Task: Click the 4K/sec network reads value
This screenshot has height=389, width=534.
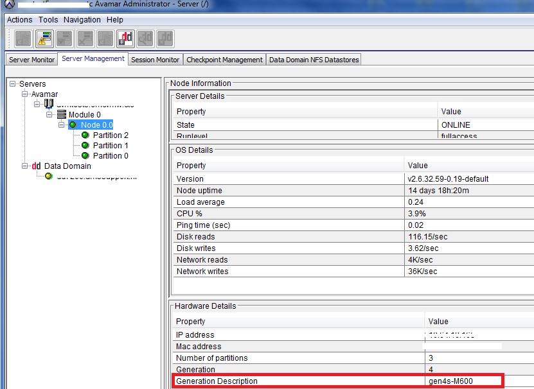Action: (x=420, y=260)
